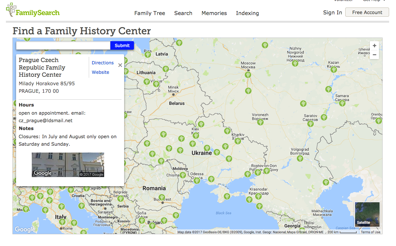Open Directions to the Prague center
The image size is (396, 246).
coord(103,63)
